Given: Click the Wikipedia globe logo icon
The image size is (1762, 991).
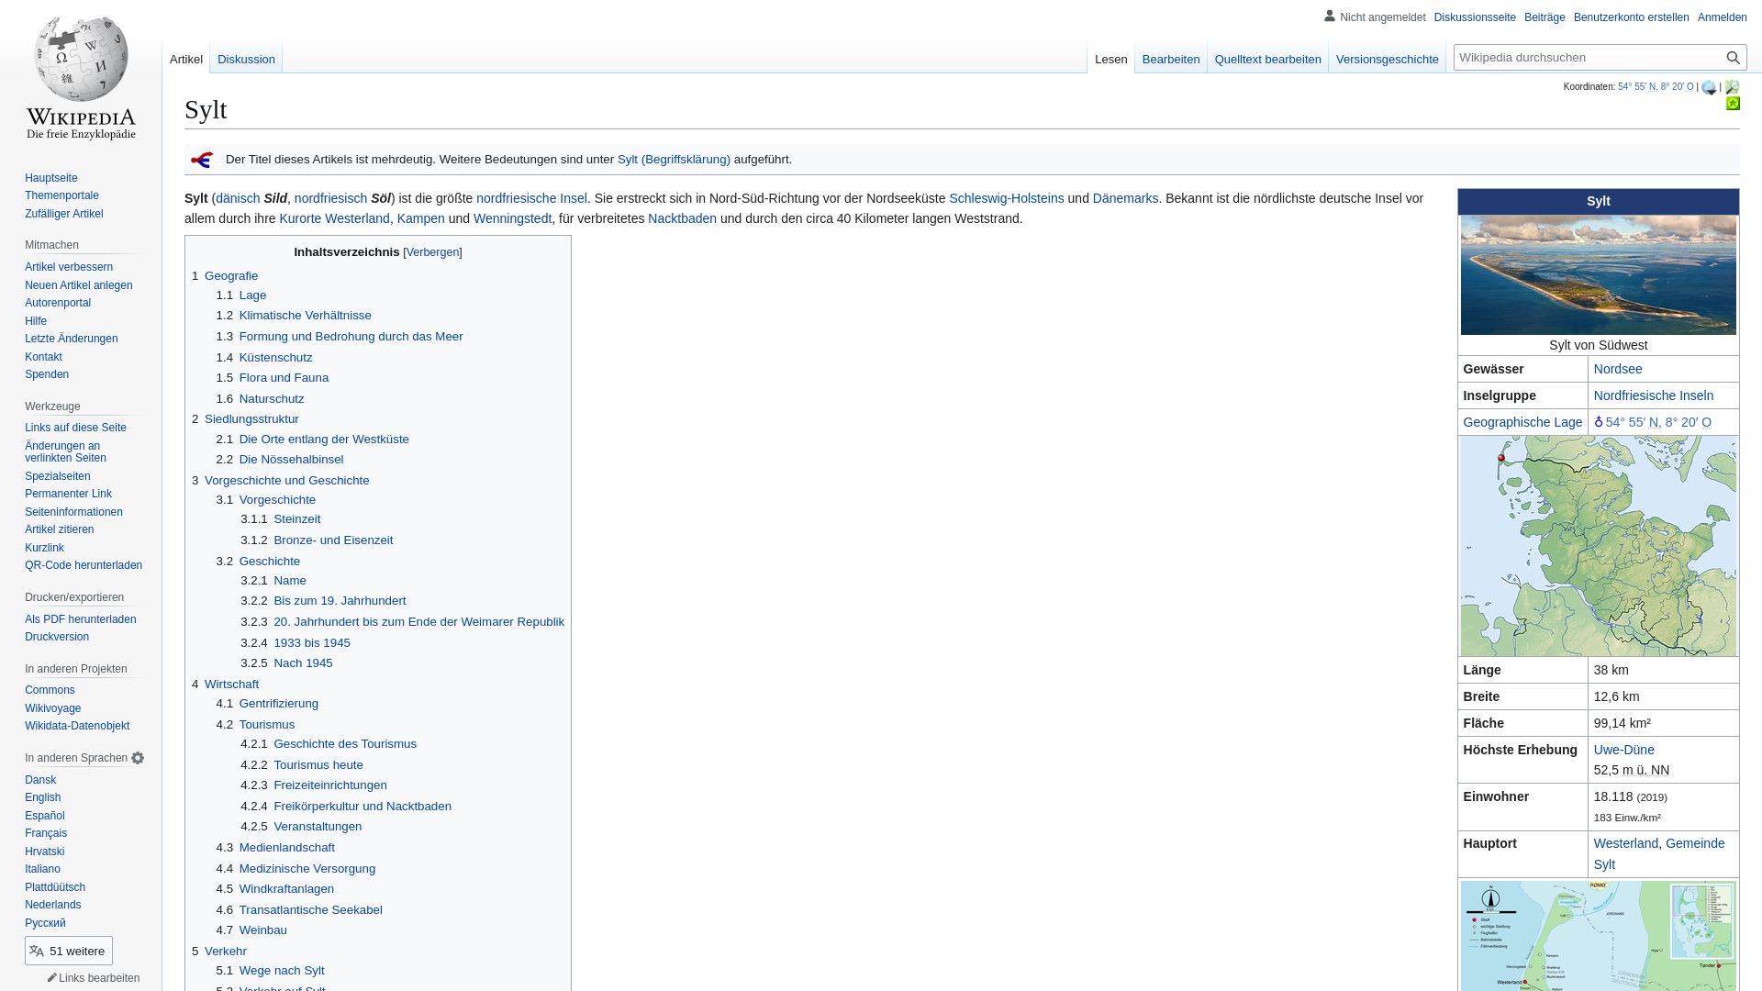Looking at the screenshot, I should (x=80, y=68).
